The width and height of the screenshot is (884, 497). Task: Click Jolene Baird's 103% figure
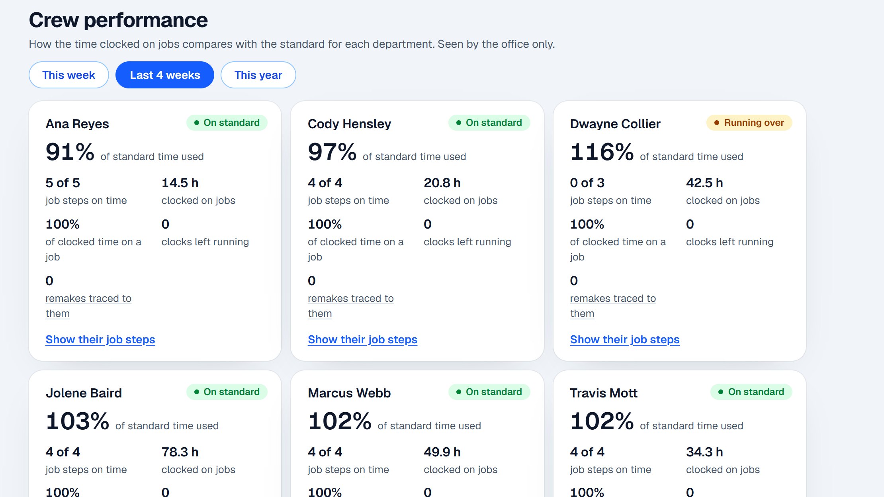pos(77,421)
